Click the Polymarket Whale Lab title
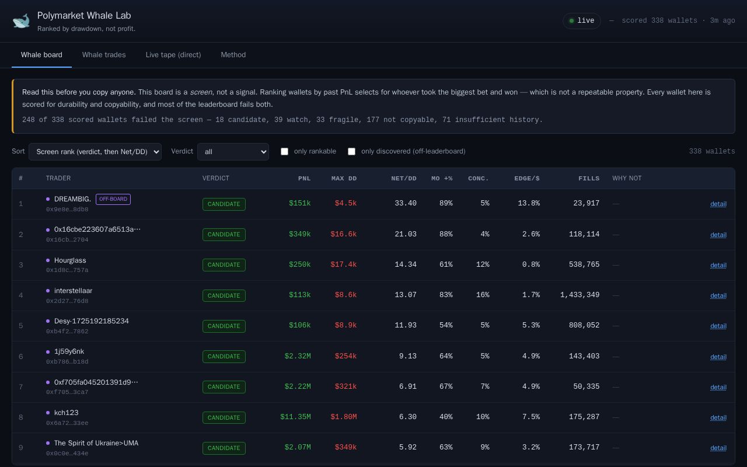This screenshot has height=467, width=747. point(84,16)
